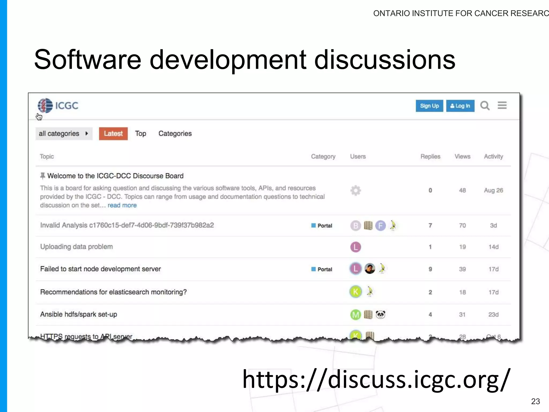Image resolution: width=549 pixels, height=412 pixels.
Task: Switch to the Top tab
Action: click(x=140, y=134)
